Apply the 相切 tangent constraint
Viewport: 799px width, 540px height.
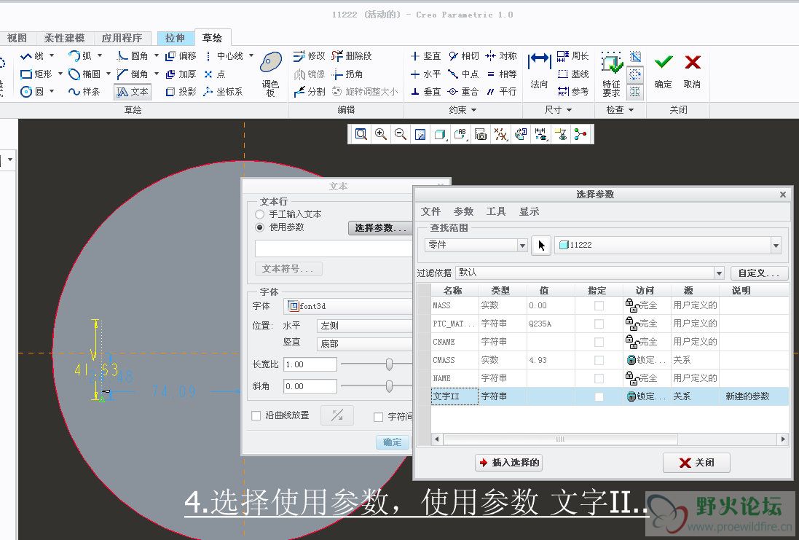click(x=464, y=55)
